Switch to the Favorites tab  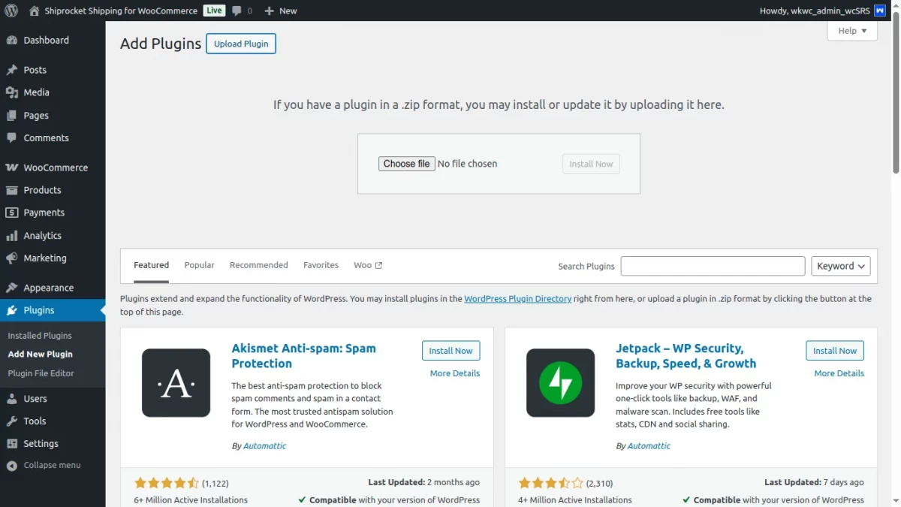click(x=321, y=265)
